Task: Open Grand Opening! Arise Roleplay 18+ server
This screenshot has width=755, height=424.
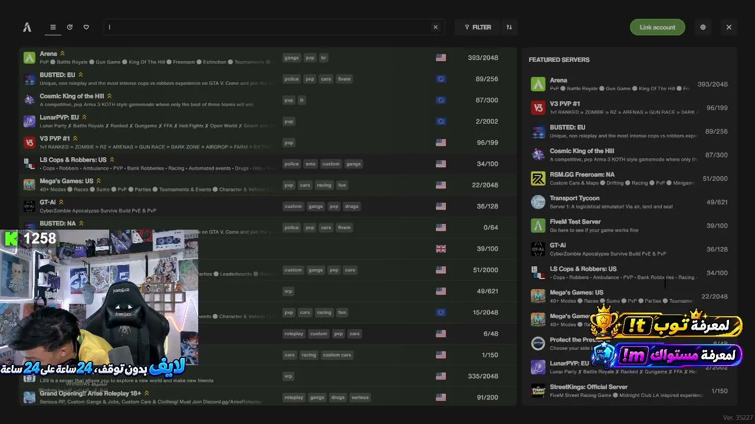Action: point(90,393)
